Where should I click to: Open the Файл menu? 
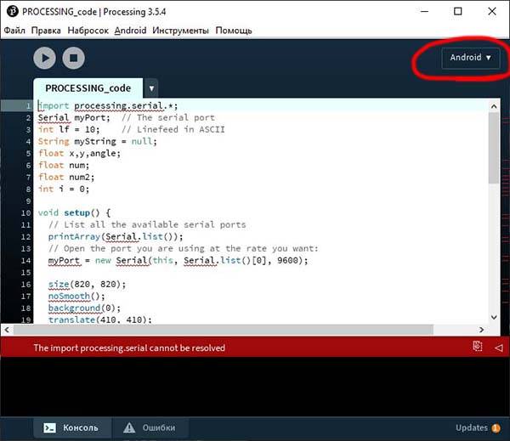coord(14,31)
